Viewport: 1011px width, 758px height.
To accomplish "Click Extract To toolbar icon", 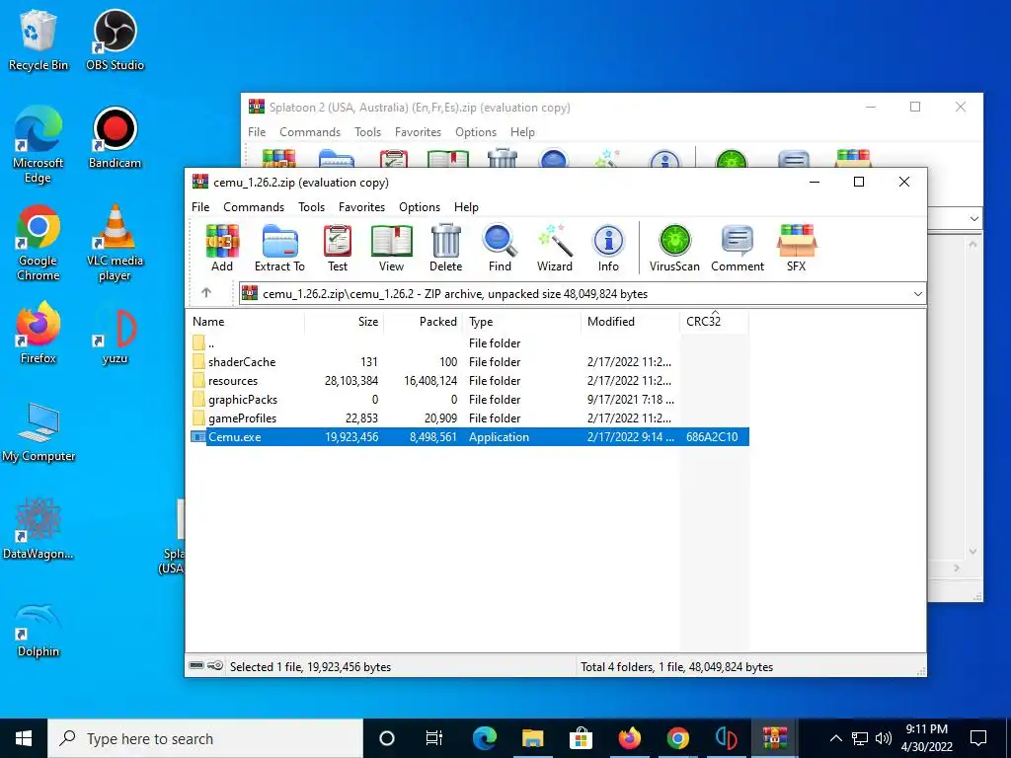I will pos(279,248).
